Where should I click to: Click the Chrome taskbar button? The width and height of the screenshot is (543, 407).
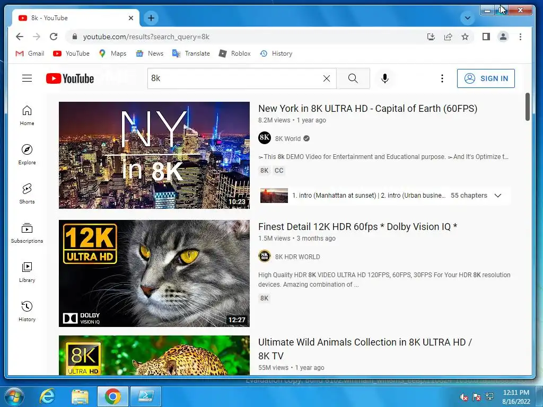click(112, 396)
